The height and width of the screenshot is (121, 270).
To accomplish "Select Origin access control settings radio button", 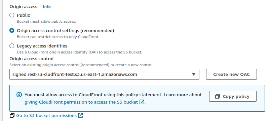I will point(12,30).
